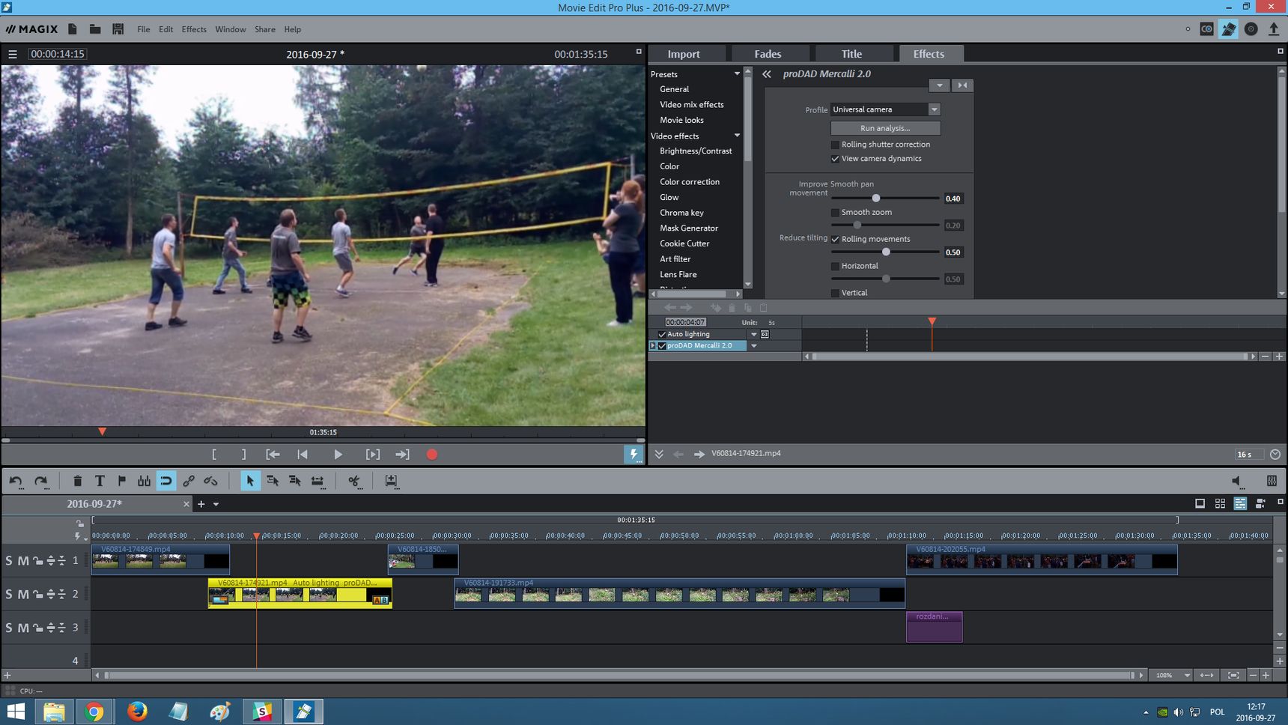
Task: Select Brightness/Contrast effect entry
Action: click(x=696, y=151)
